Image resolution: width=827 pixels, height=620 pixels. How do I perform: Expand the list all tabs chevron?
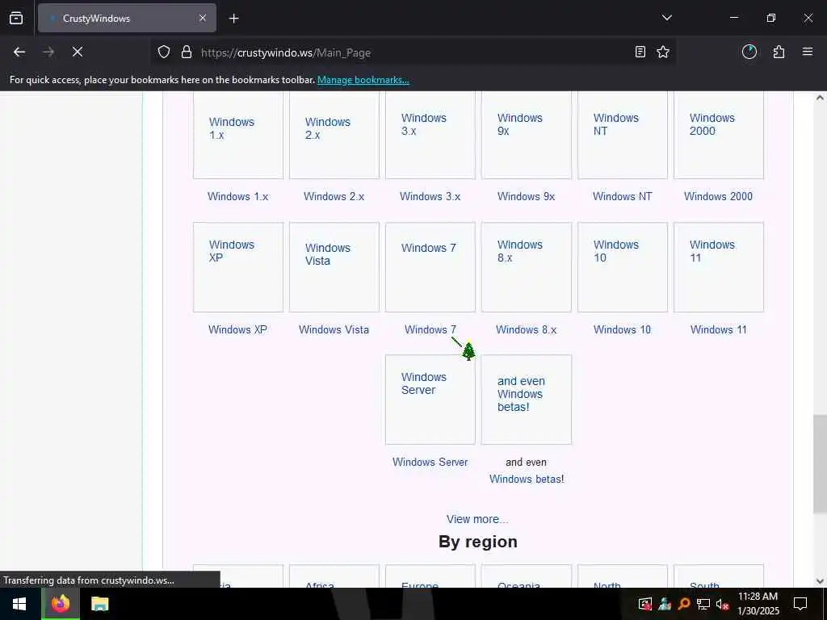666,18
